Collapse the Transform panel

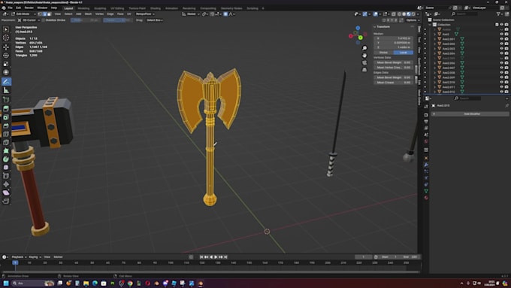[x=375, y=27]
